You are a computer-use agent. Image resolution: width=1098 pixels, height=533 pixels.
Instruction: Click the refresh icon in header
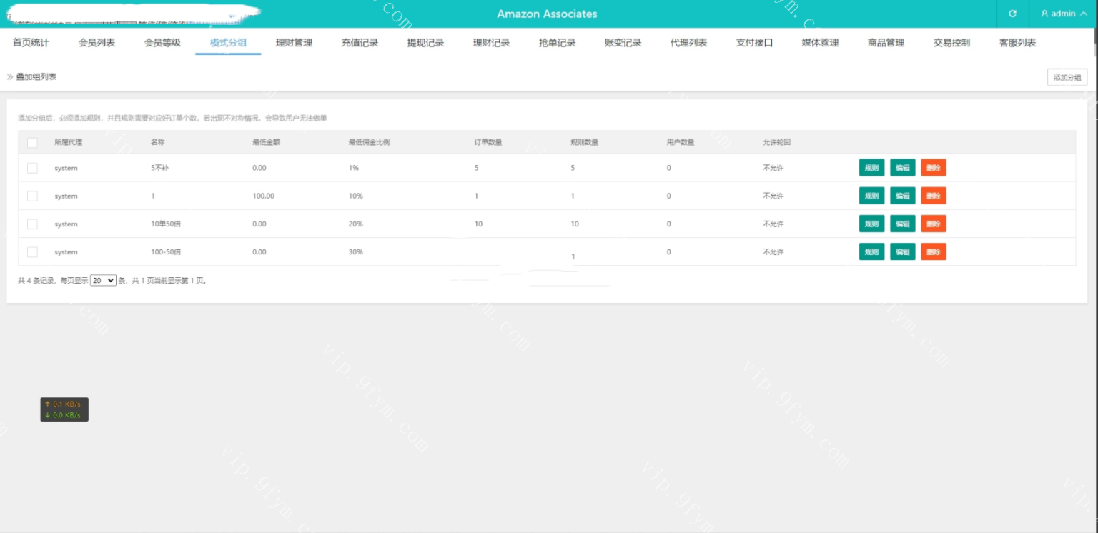(1012, 14)
